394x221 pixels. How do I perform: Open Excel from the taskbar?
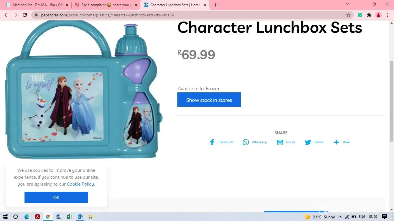pyautogui.click(x=69, y=217)
